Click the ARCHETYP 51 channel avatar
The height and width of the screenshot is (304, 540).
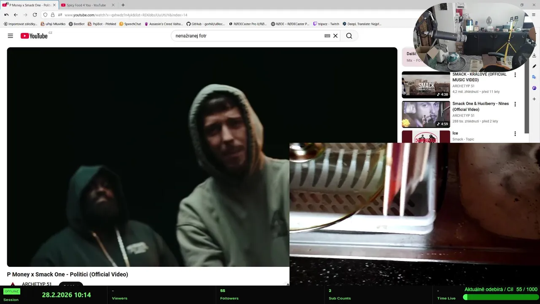tap(13, 284)
